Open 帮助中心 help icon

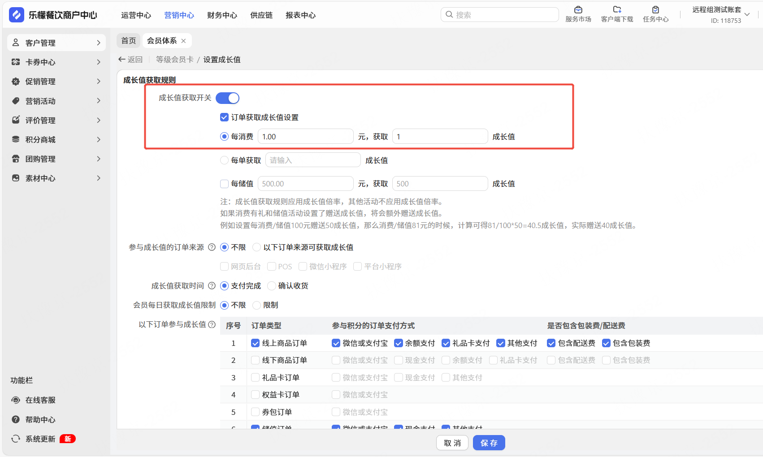click(x=16, y=420)
